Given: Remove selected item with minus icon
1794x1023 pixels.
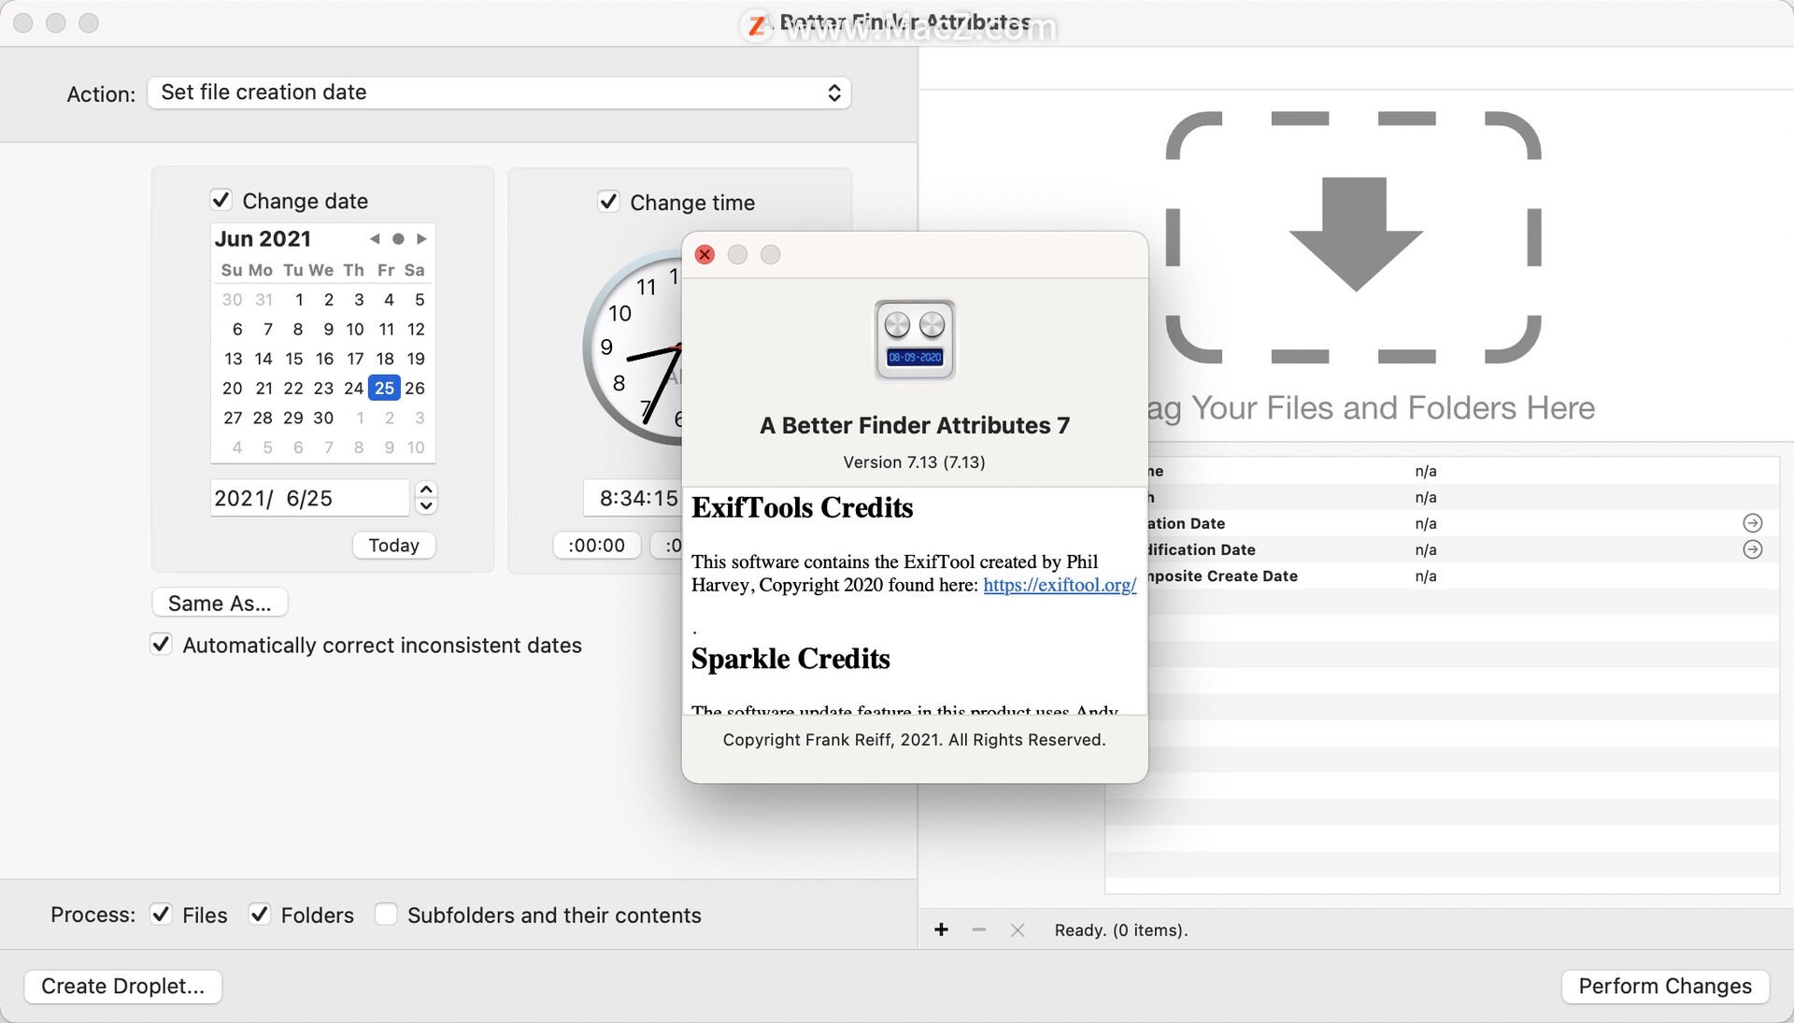Looking at the screenshot, I should [x=978, y=930].
